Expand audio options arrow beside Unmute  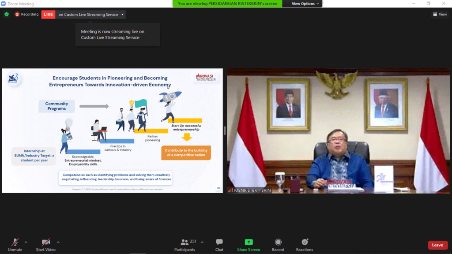point(26,242)
